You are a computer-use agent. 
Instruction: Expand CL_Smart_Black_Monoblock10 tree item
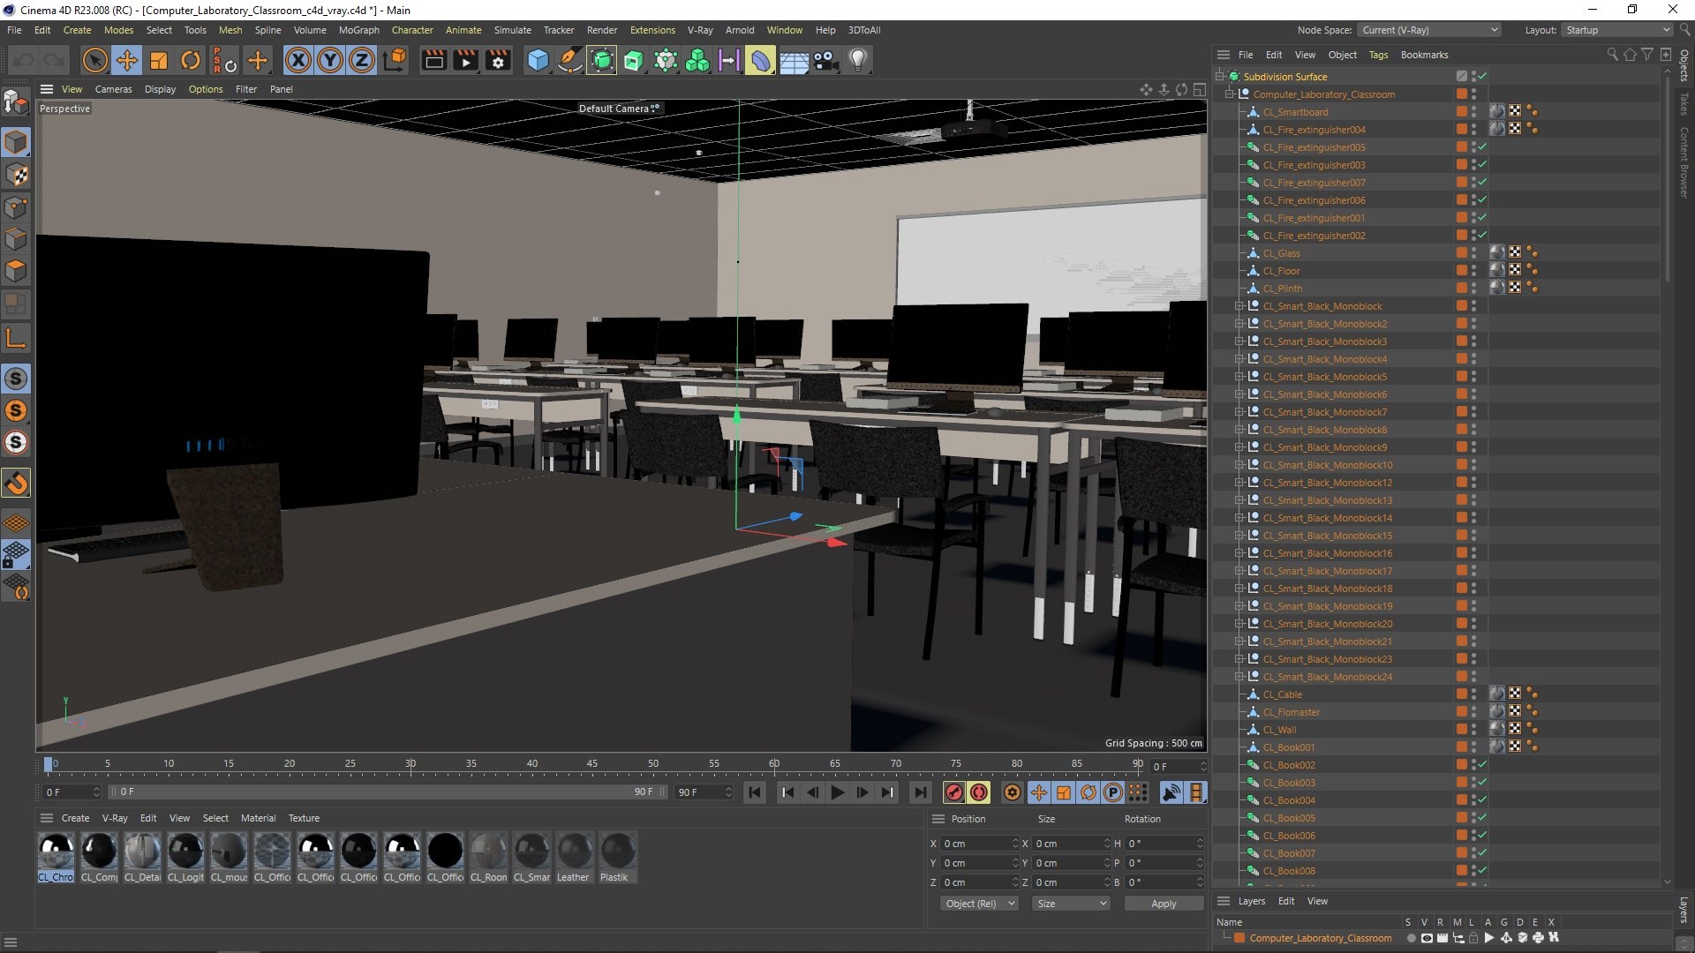pos(1239,465)
